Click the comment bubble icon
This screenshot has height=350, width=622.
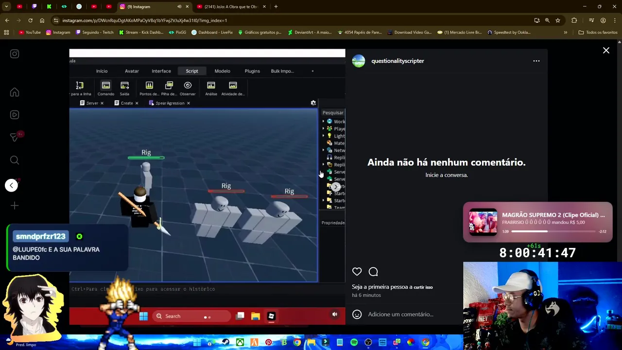tap(373, 272)
